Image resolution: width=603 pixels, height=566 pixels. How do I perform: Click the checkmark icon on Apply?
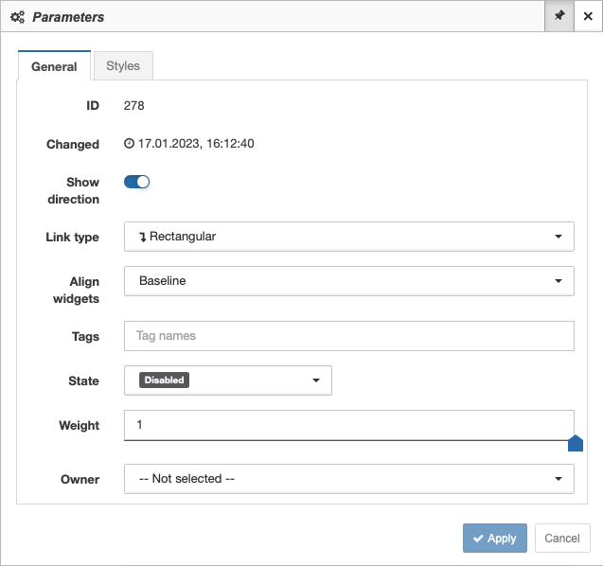coord(478,539)
